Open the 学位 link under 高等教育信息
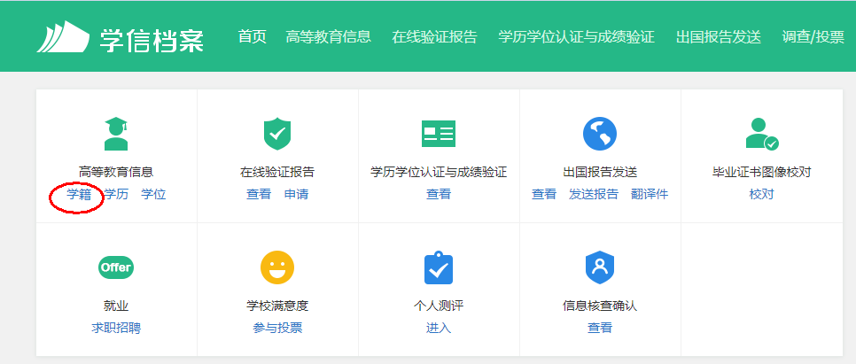Image resolution: width=856 pixels, height=364 pixels. click(x=153, y=195)
